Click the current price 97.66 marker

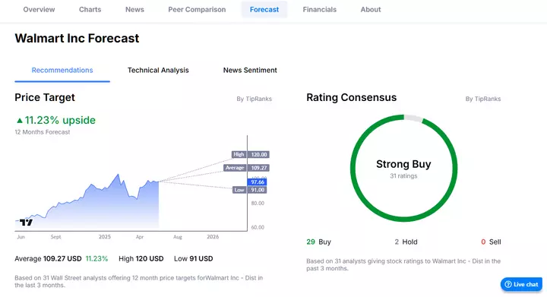tap(257, 182)
